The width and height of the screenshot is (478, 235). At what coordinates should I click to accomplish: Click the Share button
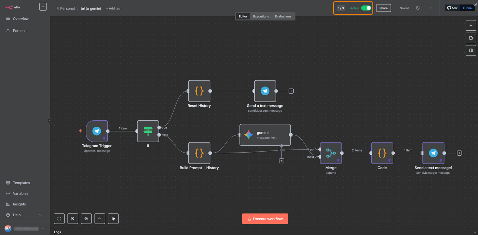383,8
